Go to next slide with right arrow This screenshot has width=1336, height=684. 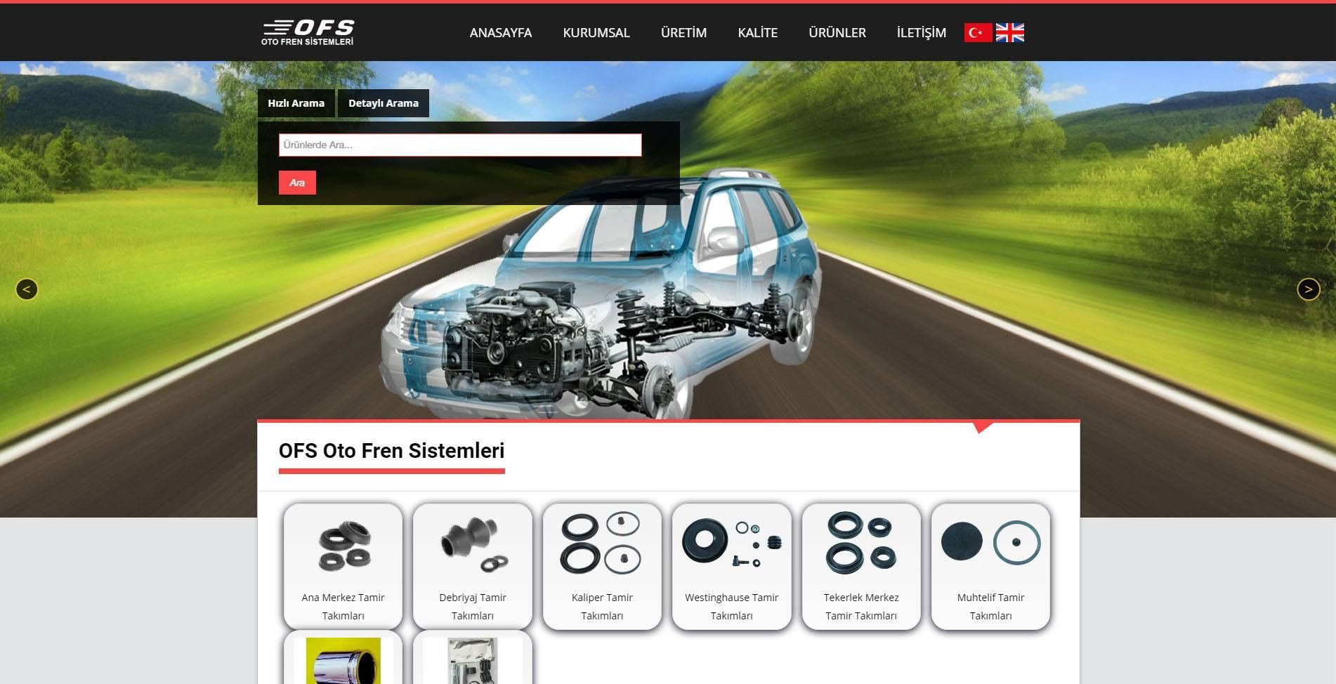(1308, 289)
